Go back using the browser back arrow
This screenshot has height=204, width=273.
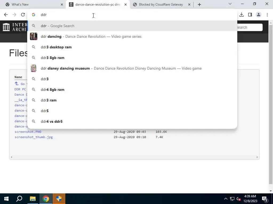[6, 15]
